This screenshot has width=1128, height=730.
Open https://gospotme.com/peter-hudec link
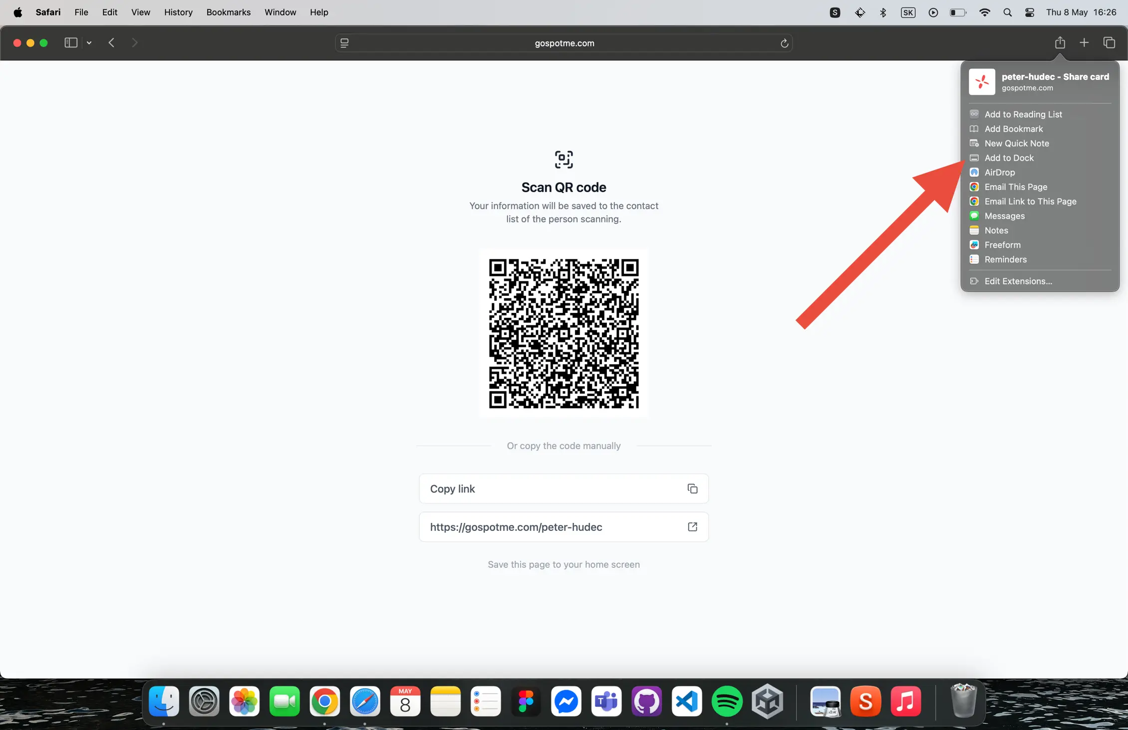click(x=564, y=527)
